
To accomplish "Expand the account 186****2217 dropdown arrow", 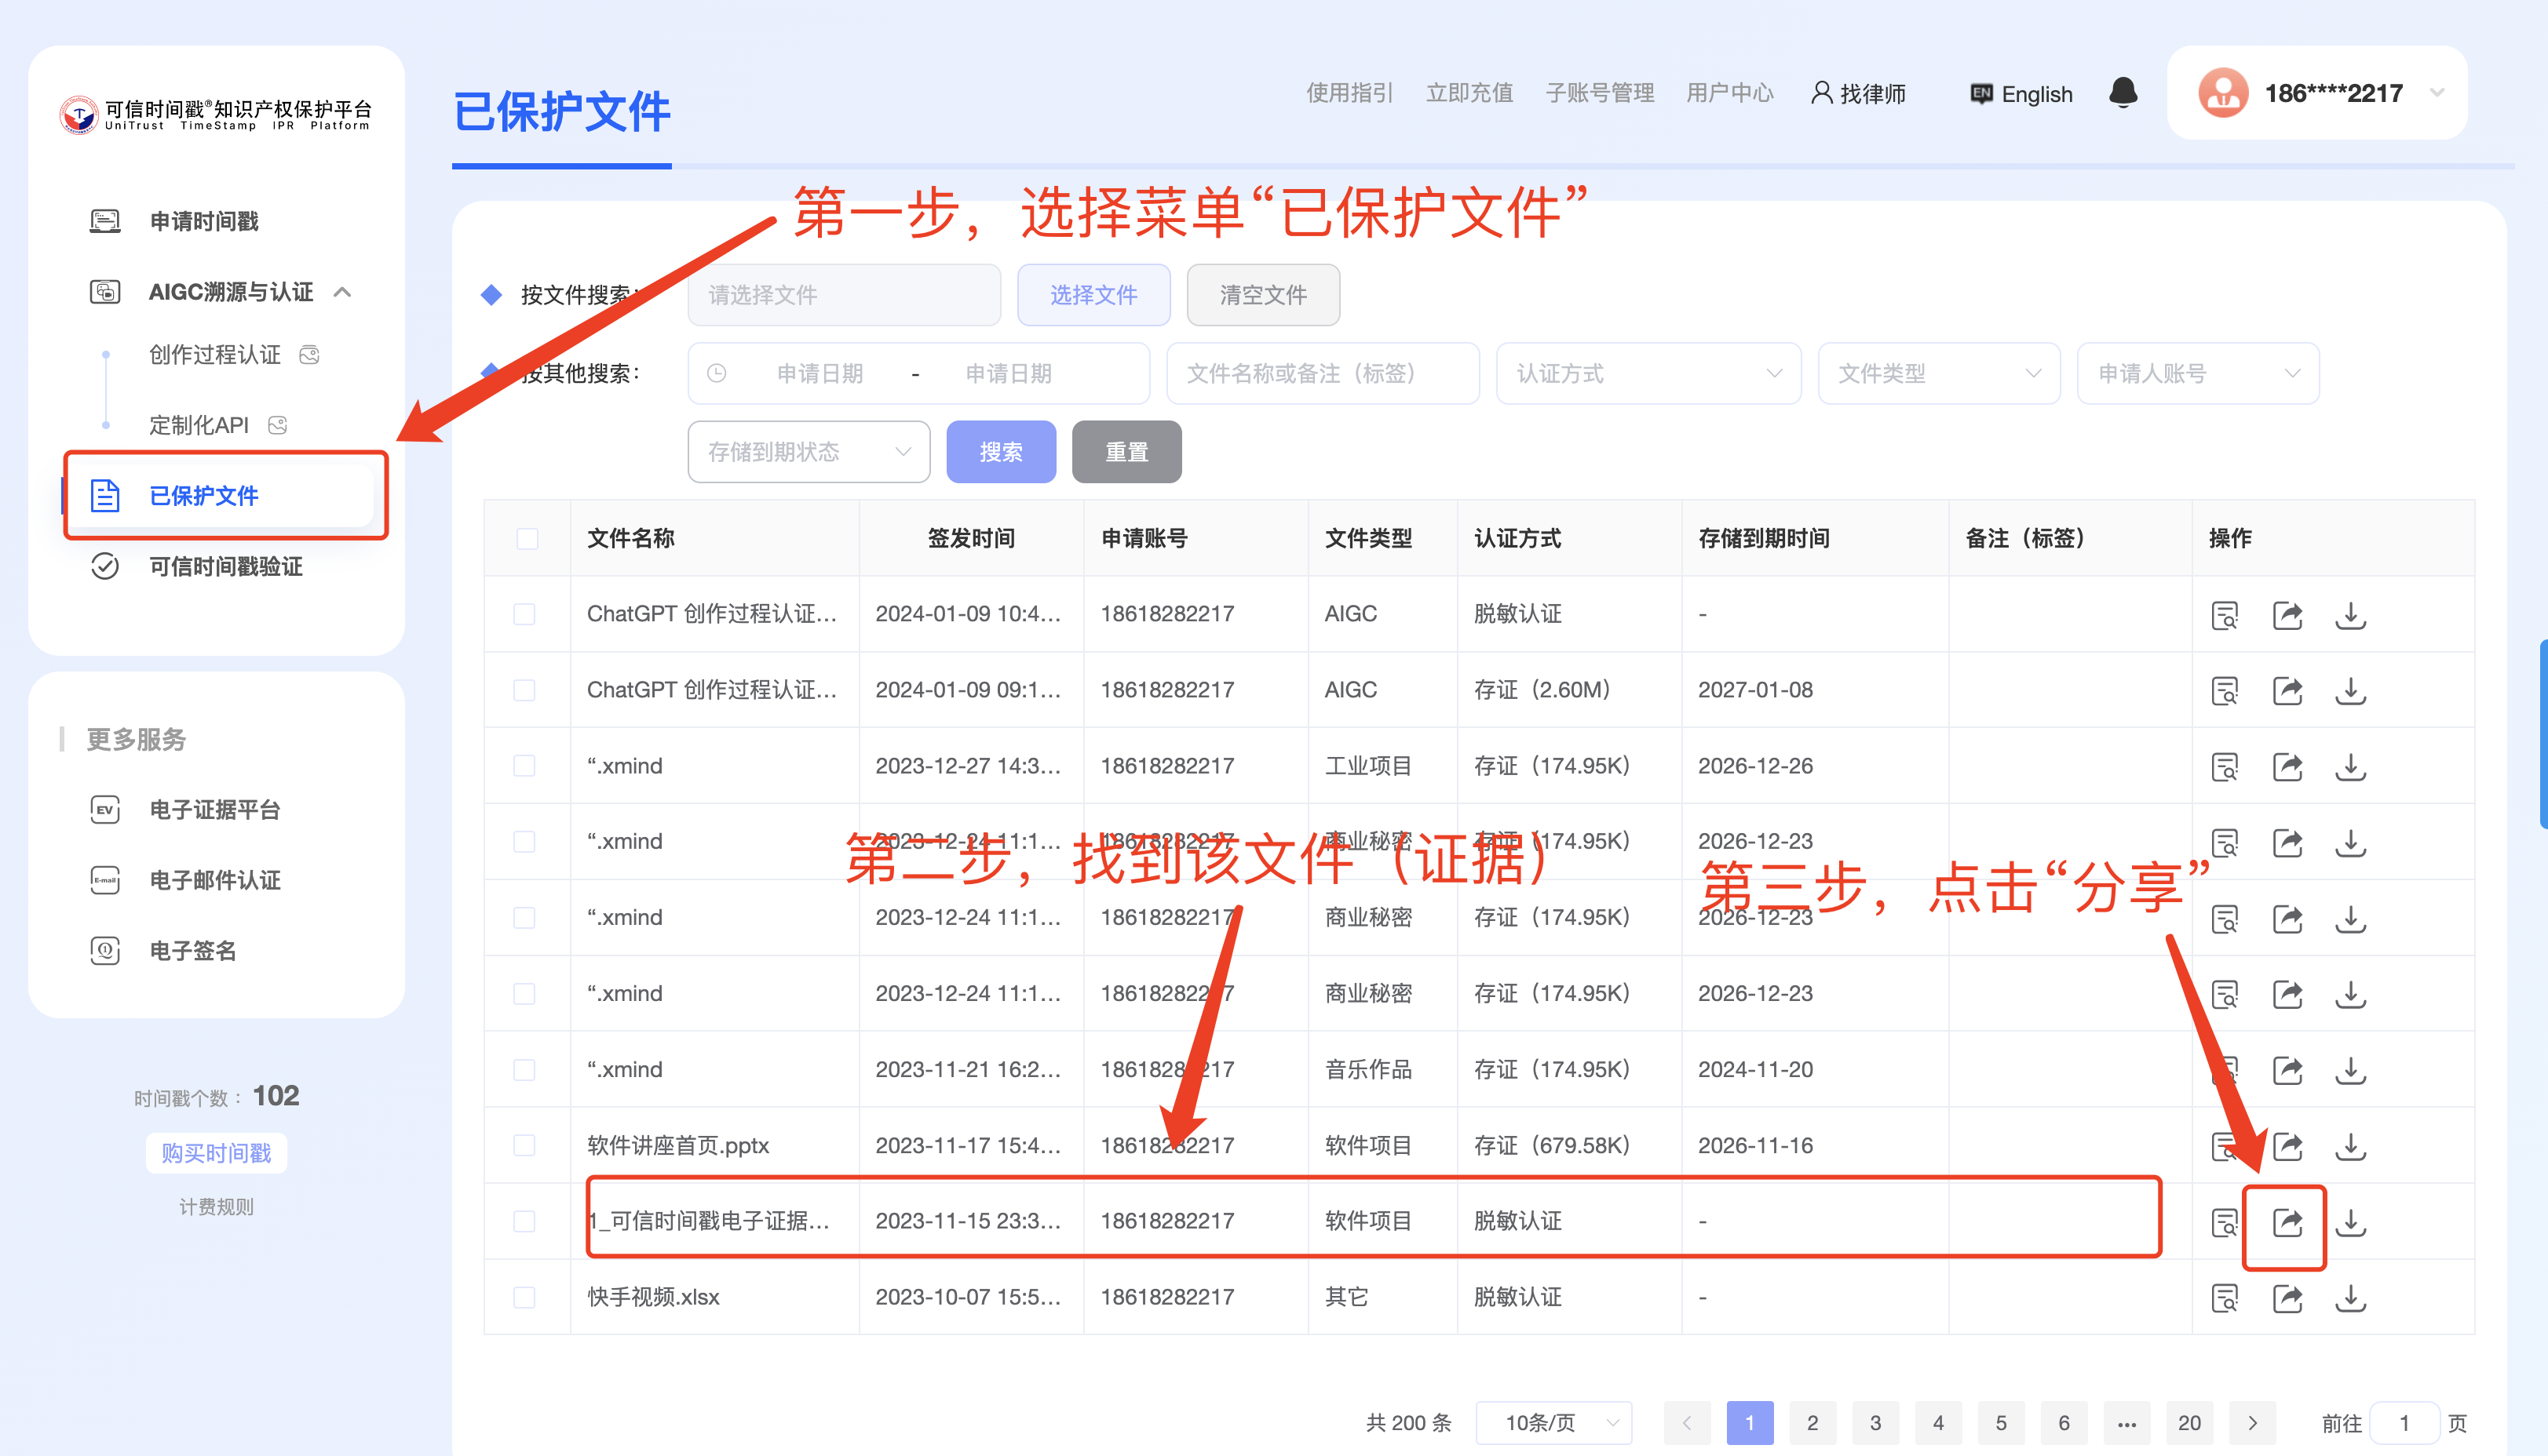I will pyautogui.click(x=2438, y=93).
